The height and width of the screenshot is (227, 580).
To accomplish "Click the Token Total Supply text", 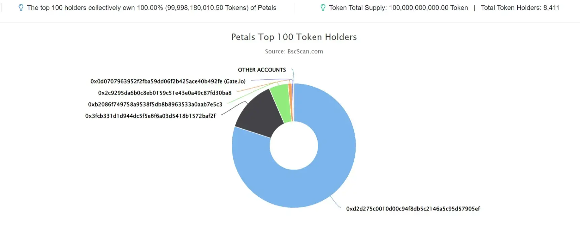I will click(x=398, y=8).
